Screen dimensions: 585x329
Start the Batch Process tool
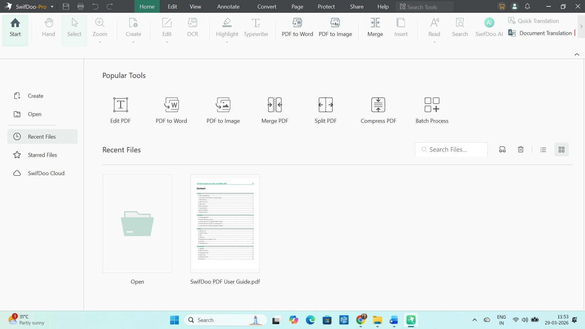432,110
